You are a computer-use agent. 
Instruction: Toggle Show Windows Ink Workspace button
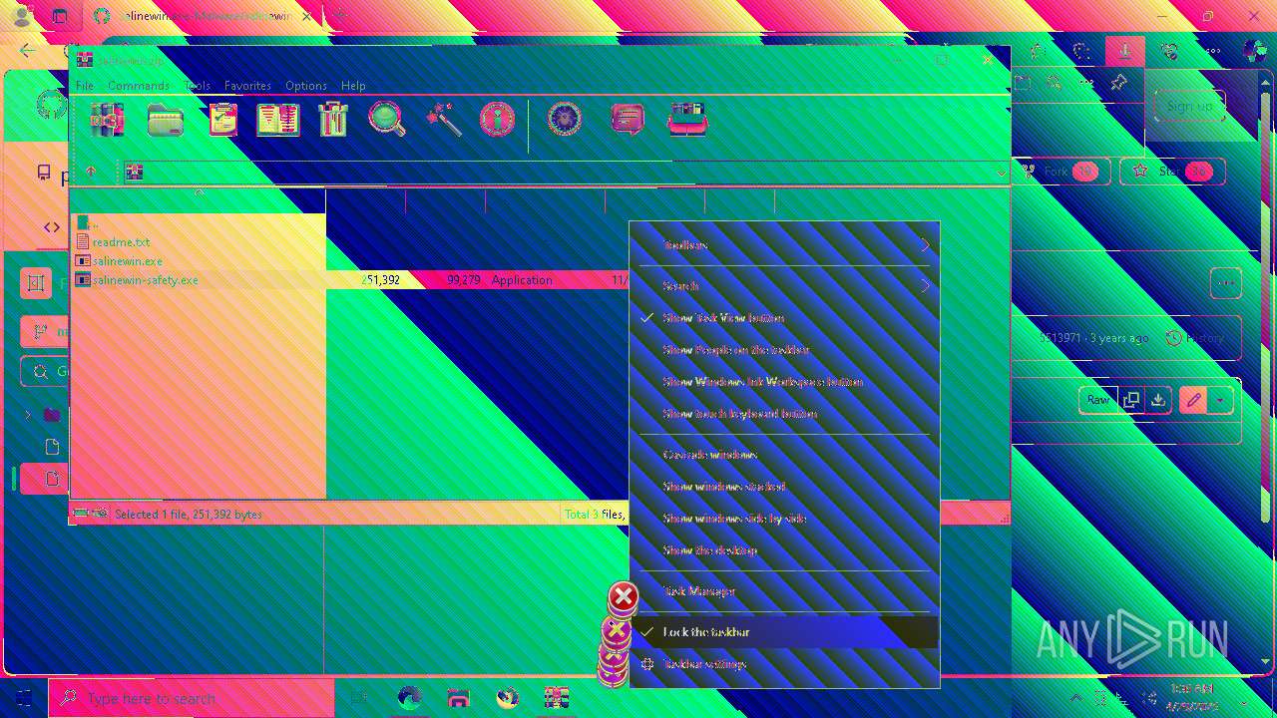click(784, 382)
